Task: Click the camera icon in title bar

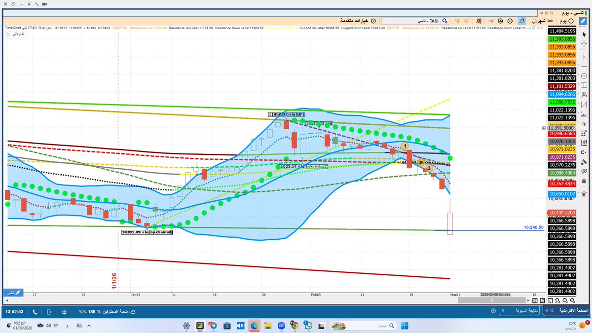Action: click(x=44, y=4)
